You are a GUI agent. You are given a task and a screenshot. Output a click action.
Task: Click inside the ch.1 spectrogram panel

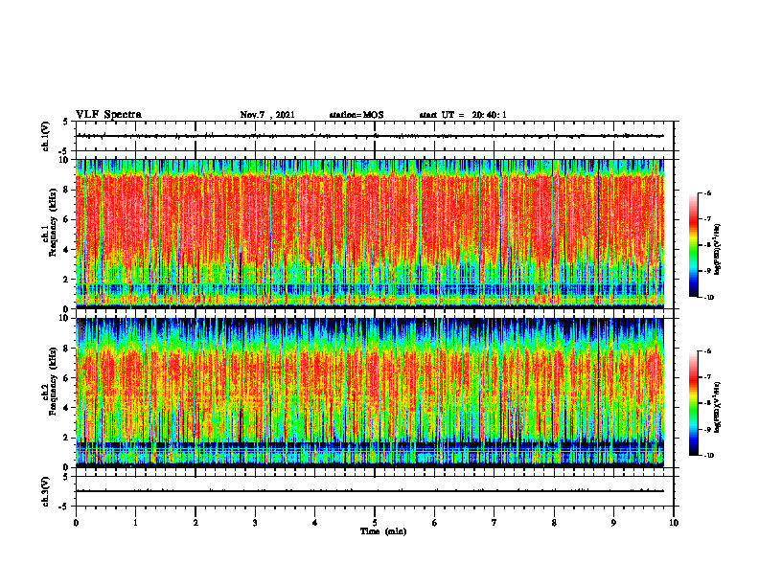pos(370,234)
